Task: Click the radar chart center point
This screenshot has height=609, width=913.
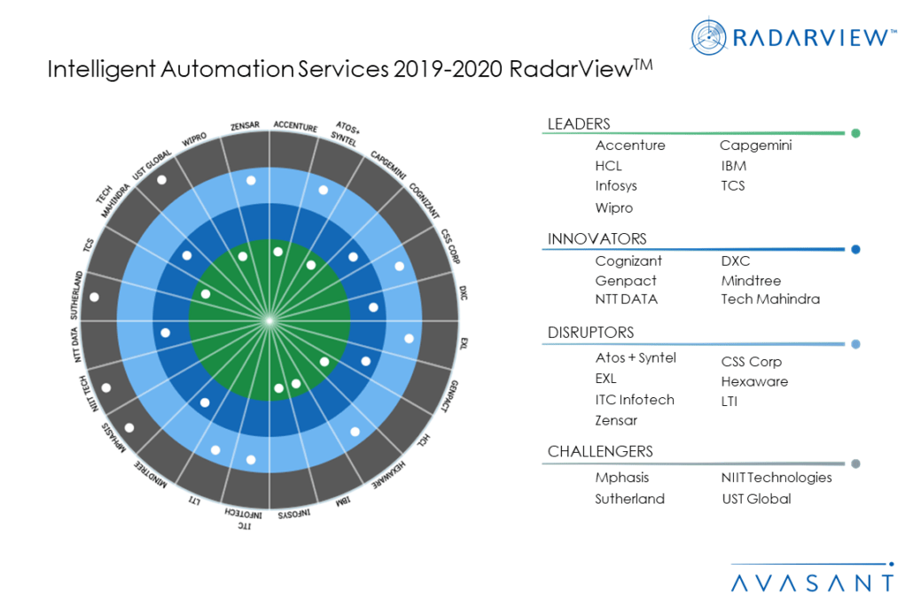Action: tap(269, 321)
